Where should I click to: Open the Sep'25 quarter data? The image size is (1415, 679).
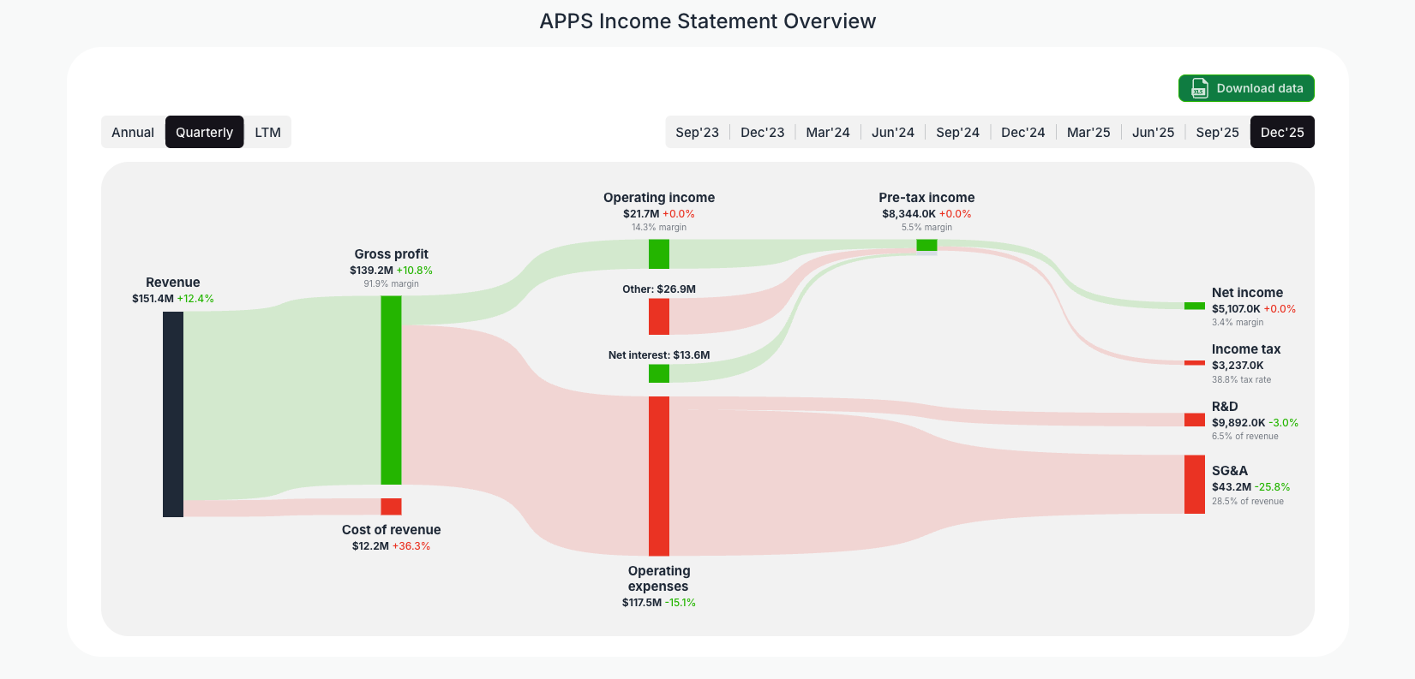(x=1217, y=132)
